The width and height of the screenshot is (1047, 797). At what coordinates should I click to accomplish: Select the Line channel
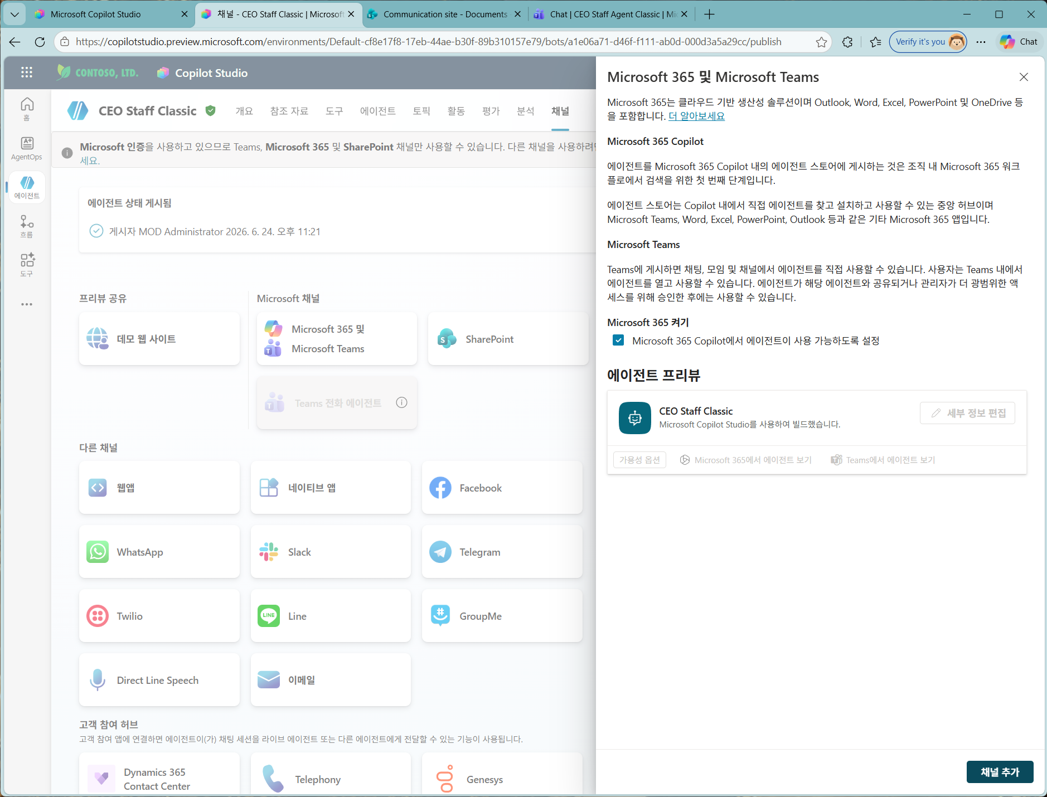click(x=331, y=616)
